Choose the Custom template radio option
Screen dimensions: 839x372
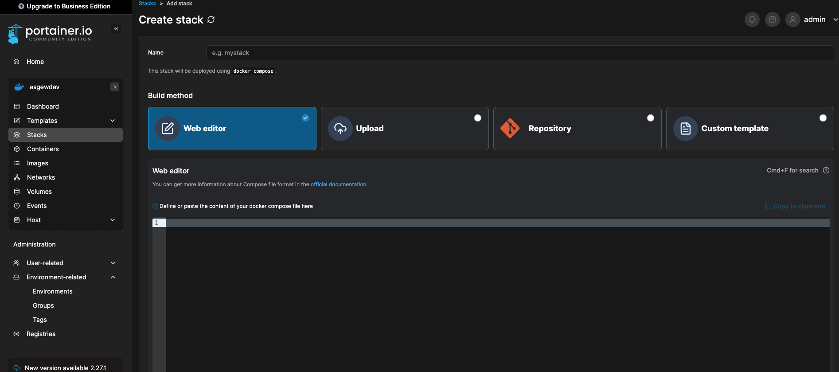pos(823,118)
